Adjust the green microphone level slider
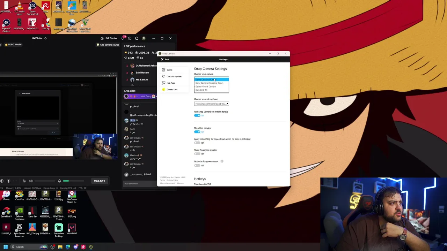 [73, 181]
